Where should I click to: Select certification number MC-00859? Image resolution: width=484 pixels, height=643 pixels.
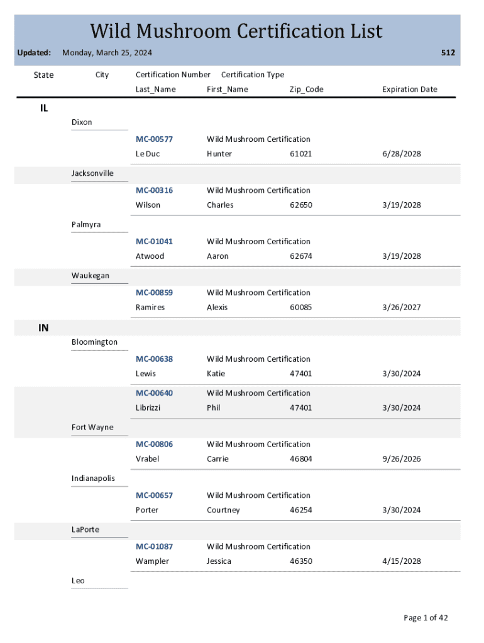[x=154, y=293]
